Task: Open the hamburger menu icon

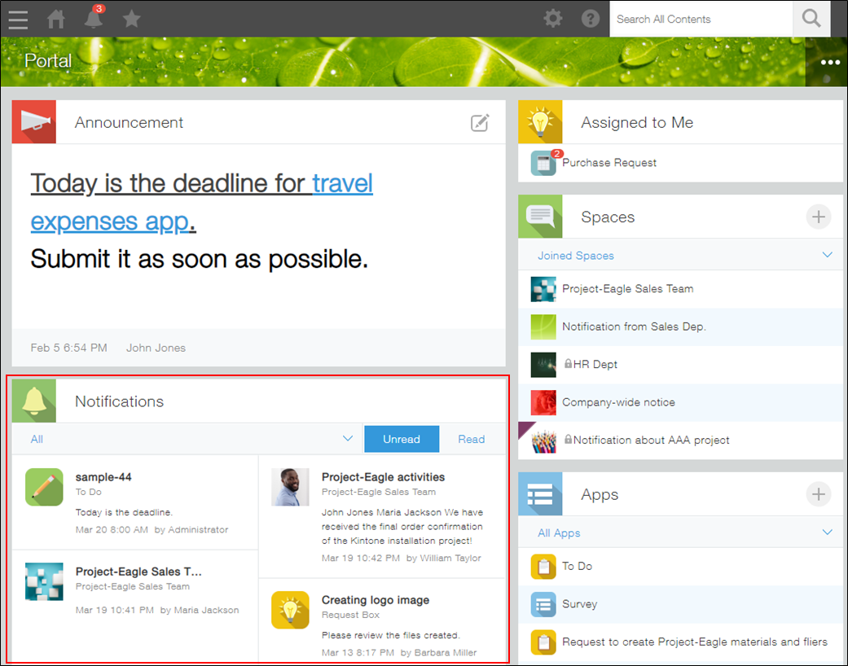Action: pyautogui.click(x=18, y=19)
